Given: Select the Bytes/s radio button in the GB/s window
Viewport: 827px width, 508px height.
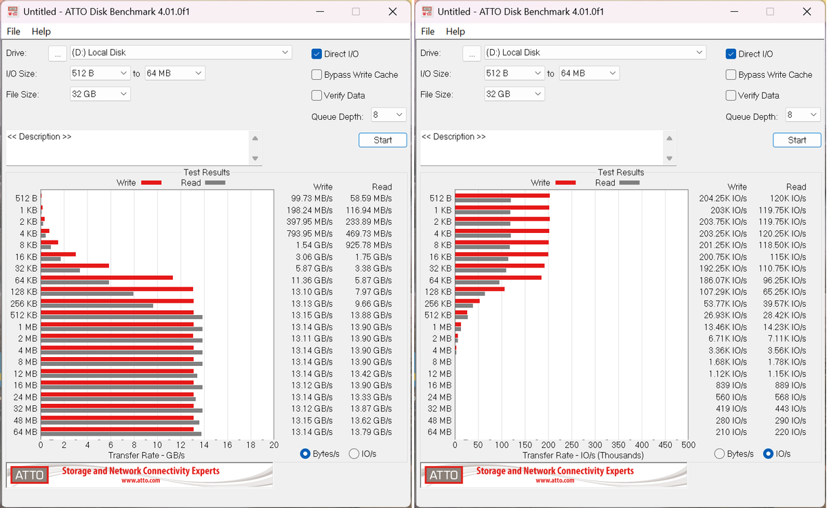Looking at the screenshot, I should (x=305, y=454).
